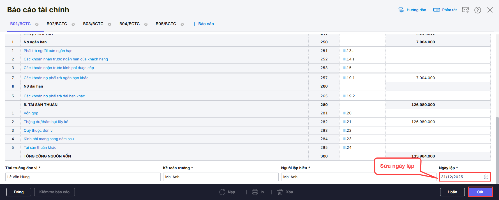Close the B03/BCTC tab with its x icon
The height and width of the screenshot is (200, 499).
110,24
